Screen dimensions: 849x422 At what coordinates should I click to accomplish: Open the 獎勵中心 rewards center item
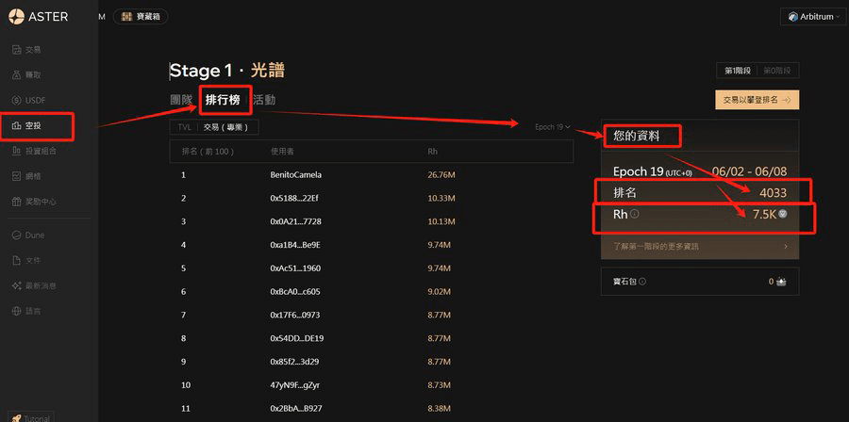pos(40,201)
